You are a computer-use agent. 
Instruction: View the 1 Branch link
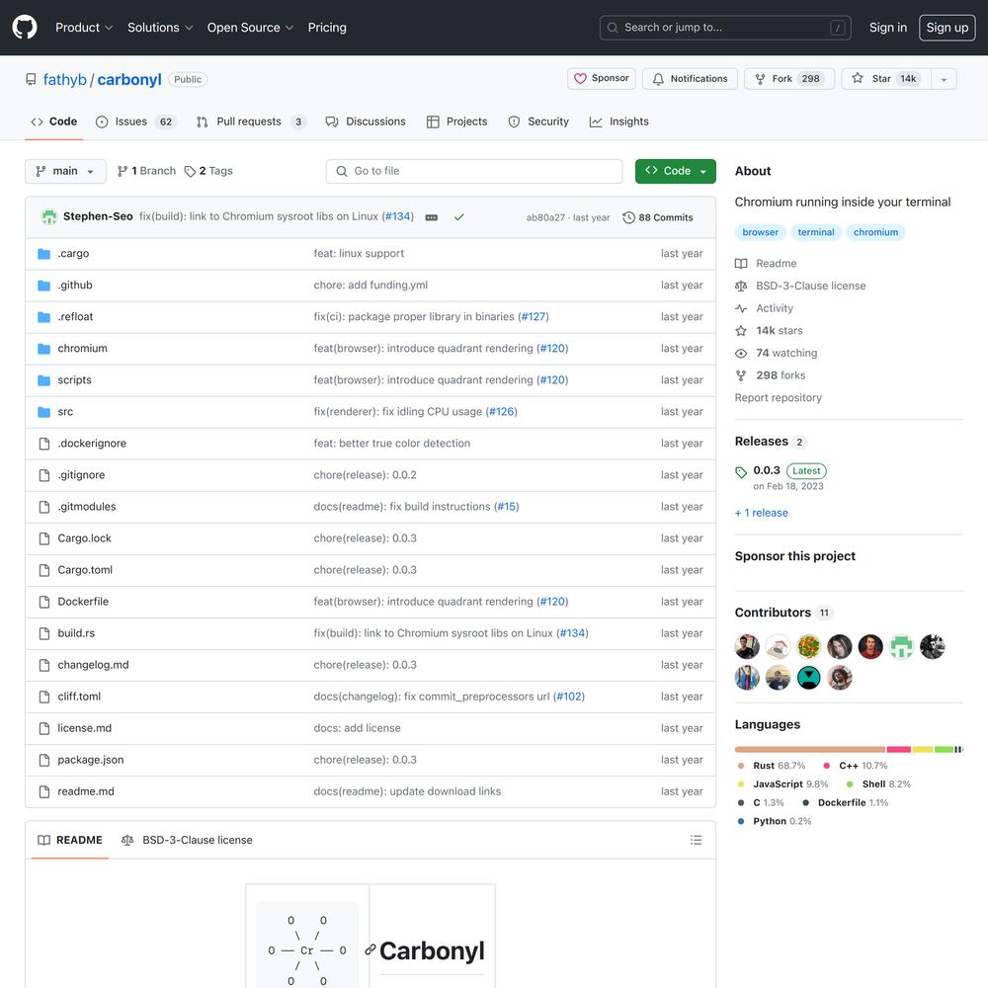[146, 171]
